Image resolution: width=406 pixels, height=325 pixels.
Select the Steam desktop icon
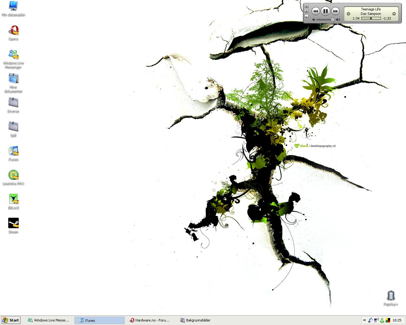click(13, 226)
